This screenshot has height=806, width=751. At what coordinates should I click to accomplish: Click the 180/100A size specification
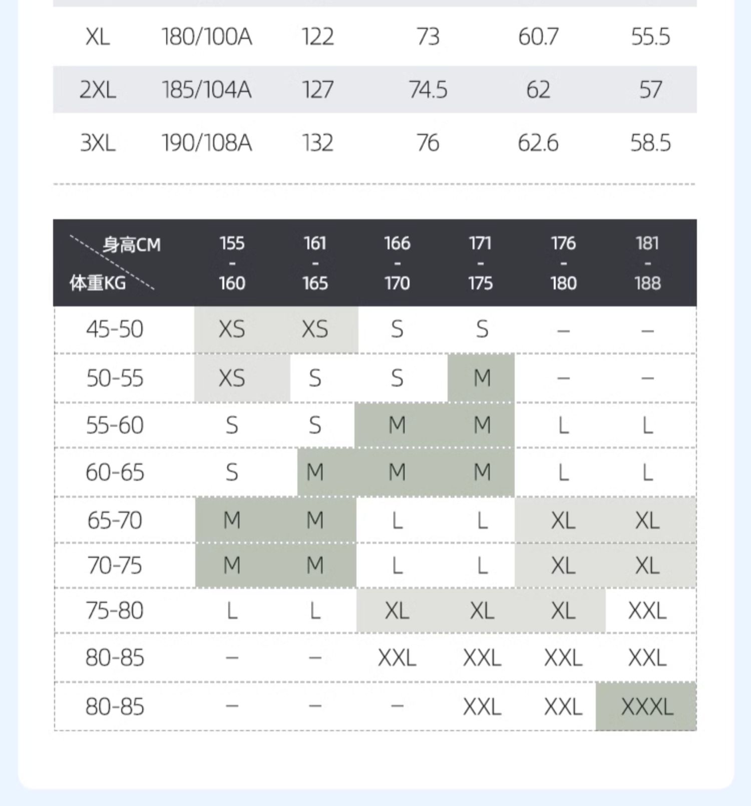206,37
